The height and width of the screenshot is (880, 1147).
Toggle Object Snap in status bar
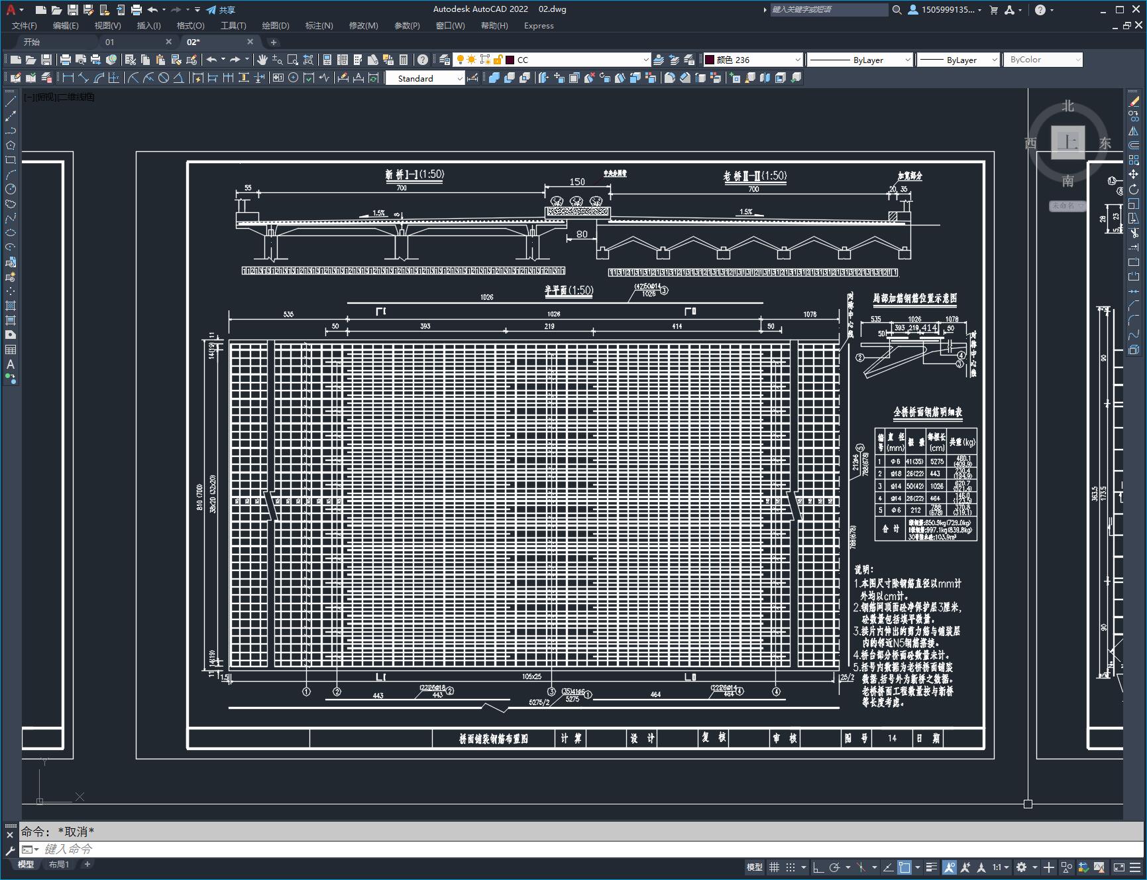coord(904,867)
